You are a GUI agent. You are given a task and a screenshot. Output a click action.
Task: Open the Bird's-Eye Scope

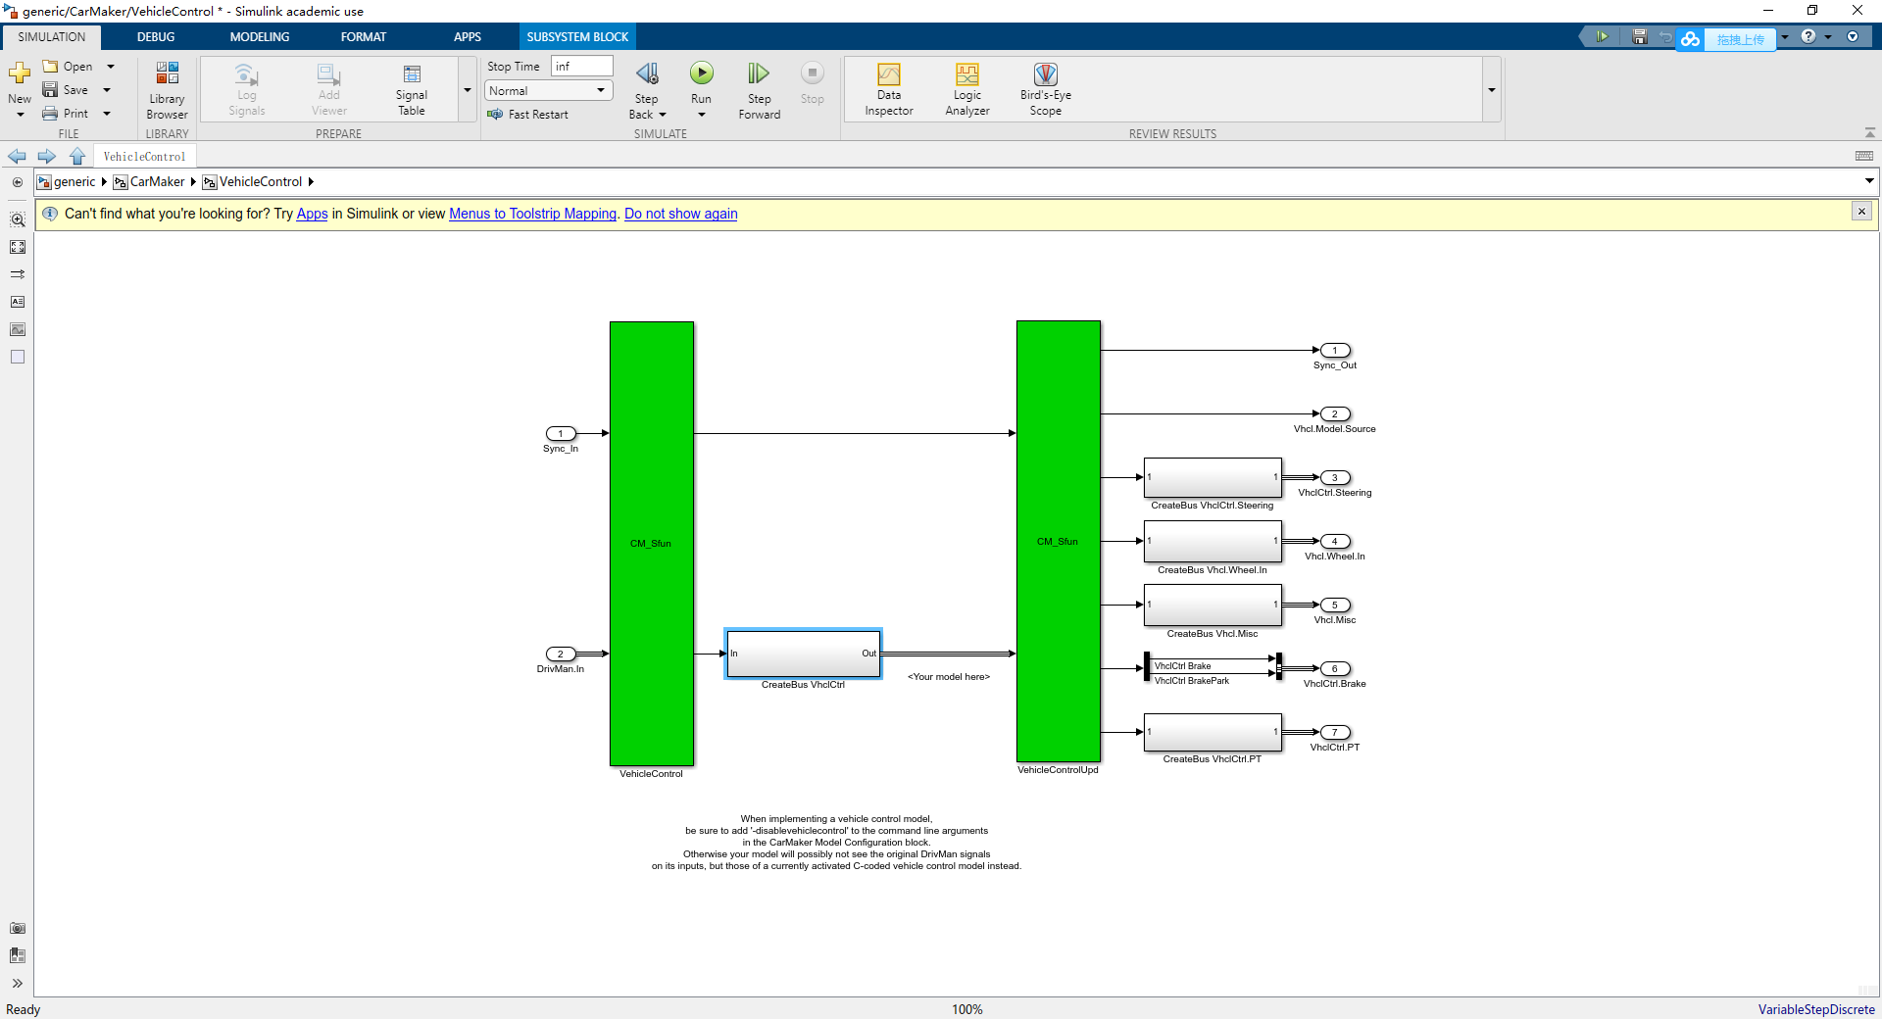pyautogui.click(x=1046, y=90)
